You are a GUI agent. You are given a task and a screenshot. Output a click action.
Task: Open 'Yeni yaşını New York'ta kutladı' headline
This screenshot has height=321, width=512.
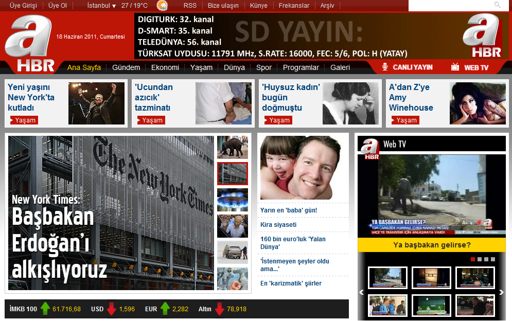(x=31, y=97)
